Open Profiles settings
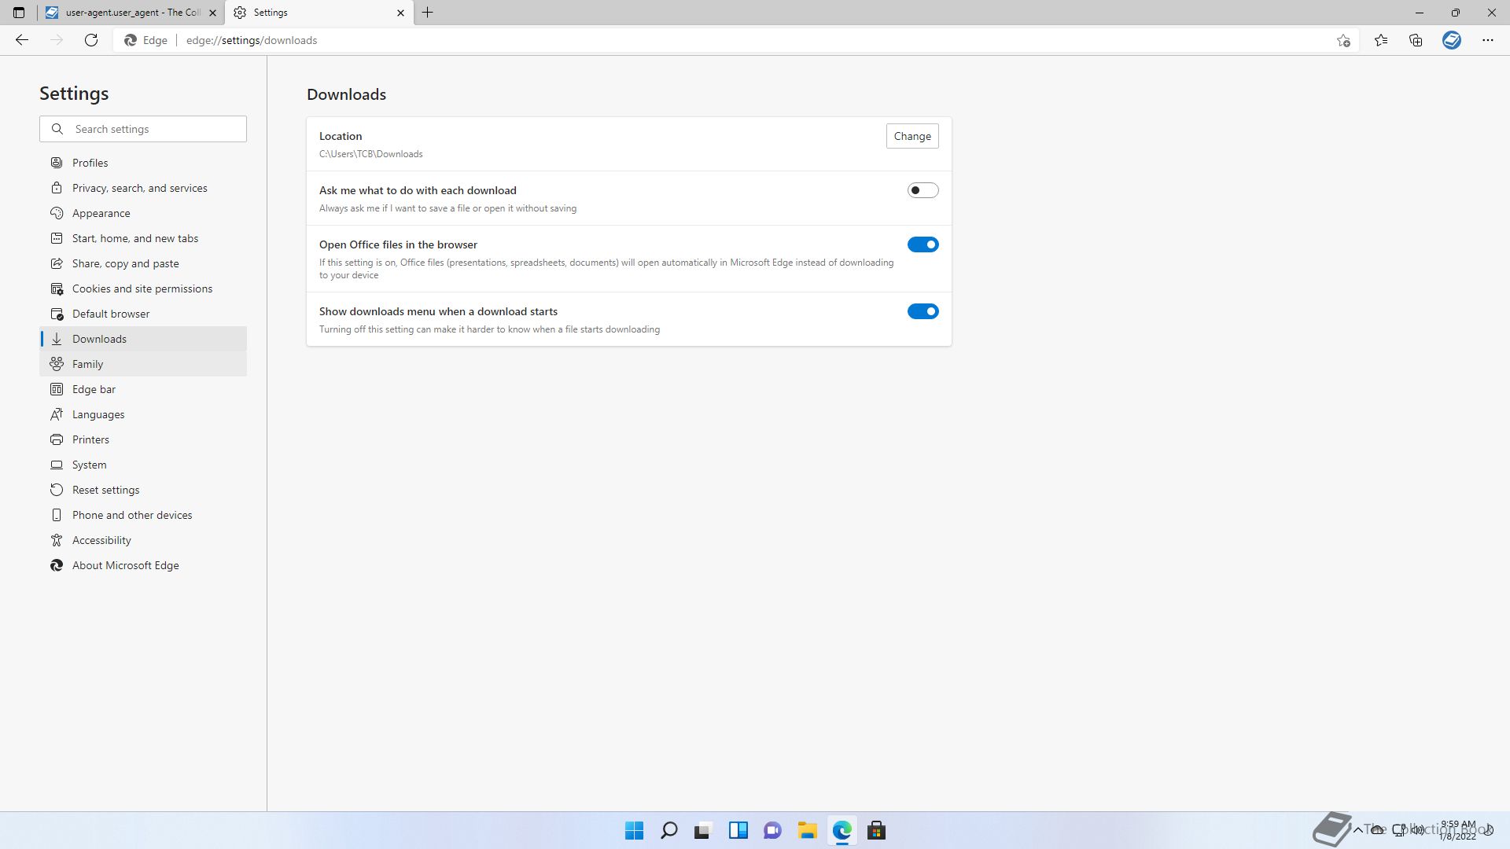 pyautogui.click(x=143, y=163)
